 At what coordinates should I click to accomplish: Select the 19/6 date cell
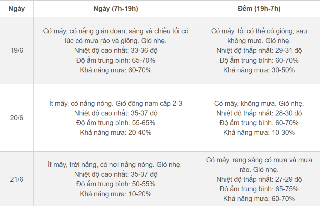click(17, 51)
